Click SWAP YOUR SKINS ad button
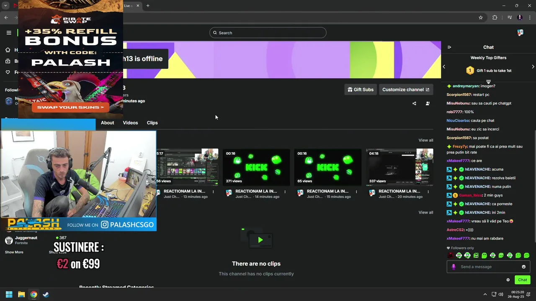 point(70,107)
